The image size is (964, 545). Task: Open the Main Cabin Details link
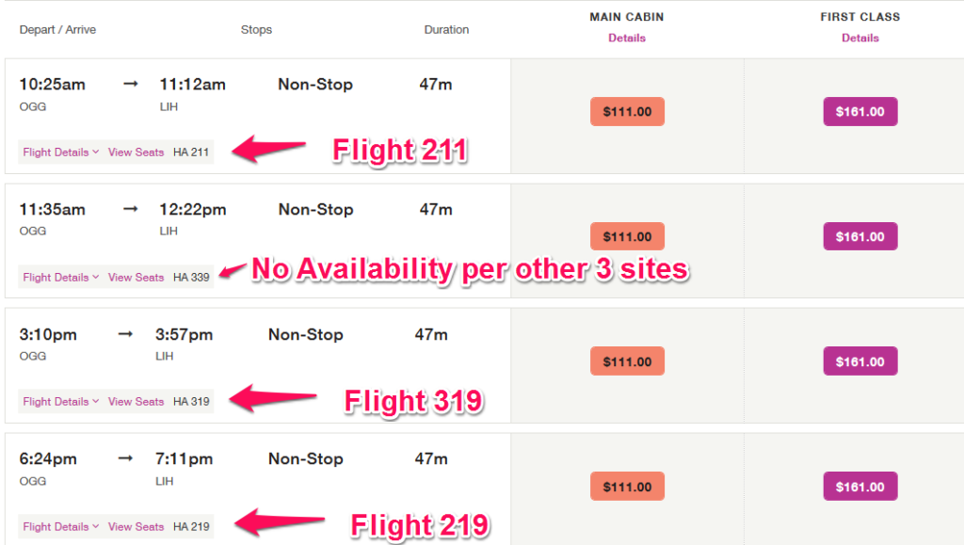tap(626, 38)
